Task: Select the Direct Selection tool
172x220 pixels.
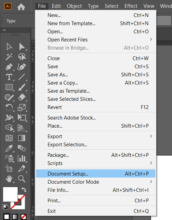Action: (x=22, y=47)
